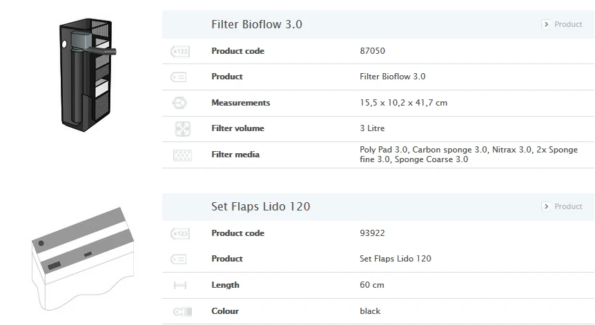Click the Filter media icon
595x325 pixels.
click(x=182, y=155)
